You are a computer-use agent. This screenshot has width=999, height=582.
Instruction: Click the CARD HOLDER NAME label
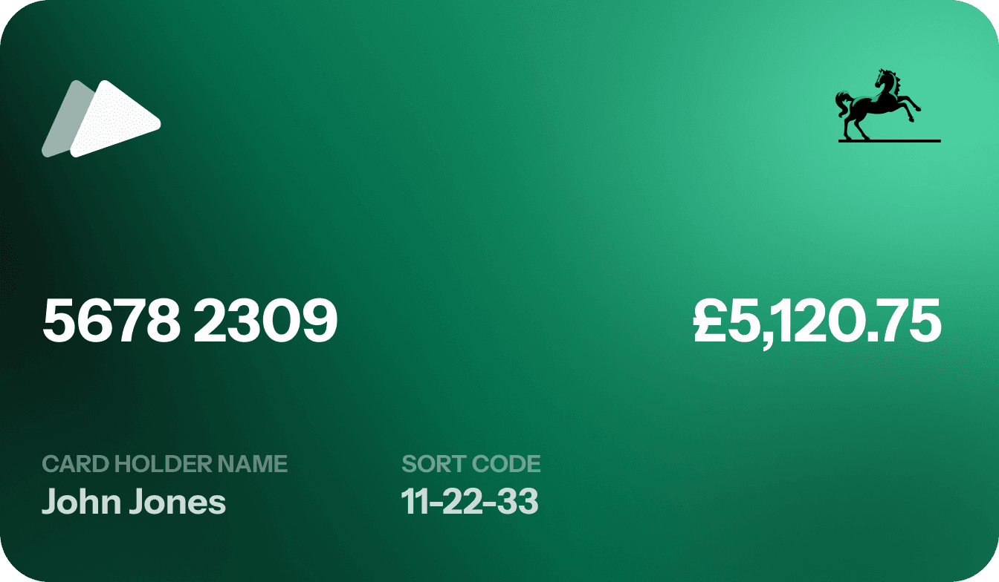[164, 464]
